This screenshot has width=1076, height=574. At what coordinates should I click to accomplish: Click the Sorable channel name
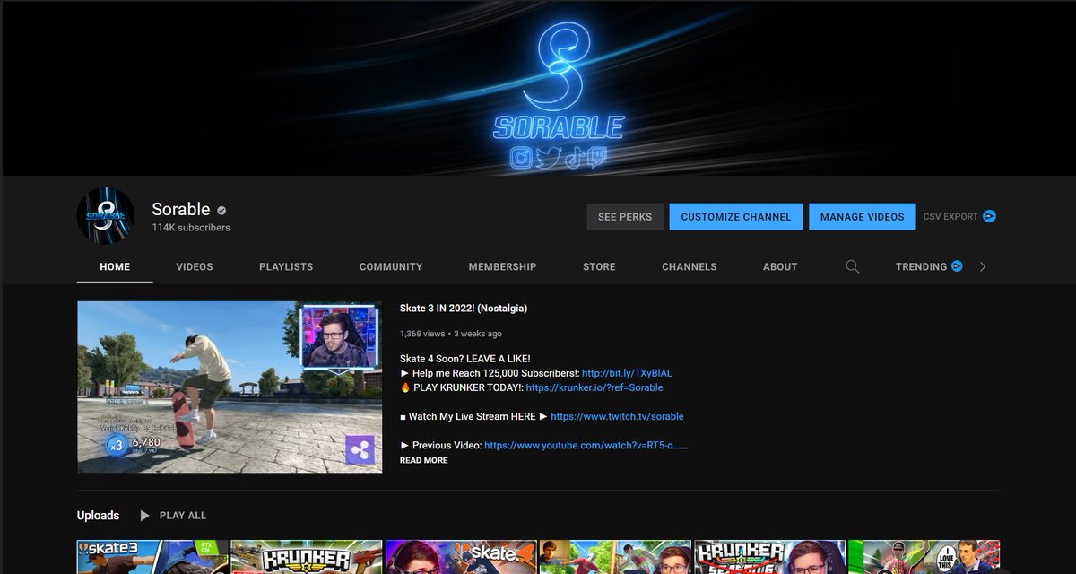click(x=181, y=209)
